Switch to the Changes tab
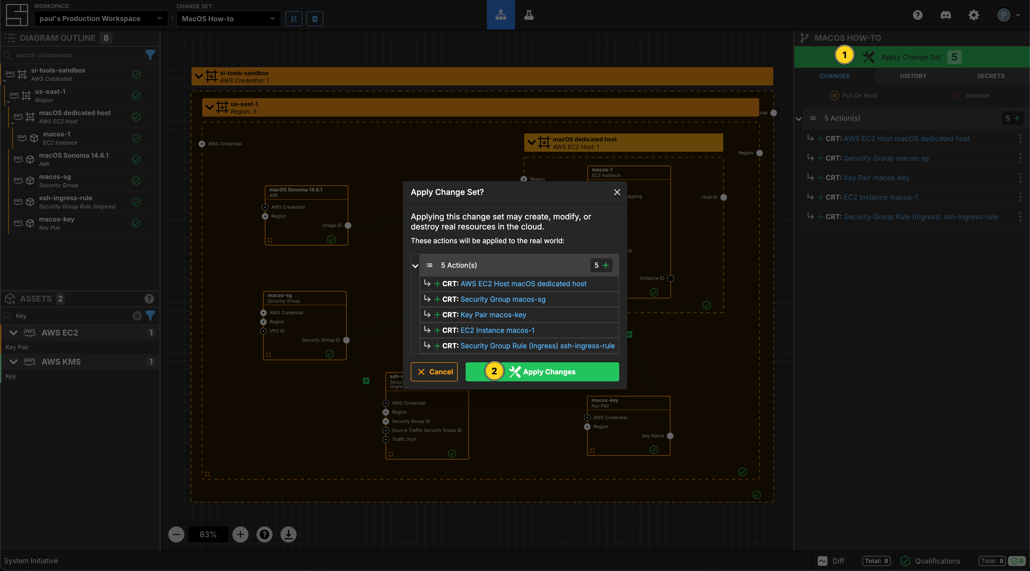The height and width of the screenshot is (571, 1030). click(x=834, y=76)
